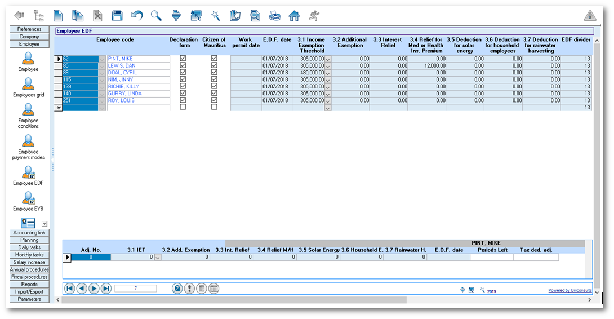Screen dimensions: 614x319
Task: Switch to the Reports section
Action: tap(29, 285)
